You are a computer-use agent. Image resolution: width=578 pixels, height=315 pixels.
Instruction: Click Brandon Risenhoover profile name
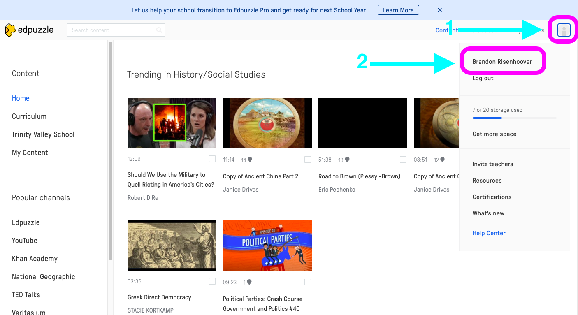click(x=502, y=62)
